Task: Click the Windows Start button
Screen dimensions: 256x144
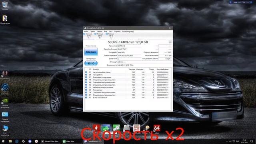Action: coord(3,141)
